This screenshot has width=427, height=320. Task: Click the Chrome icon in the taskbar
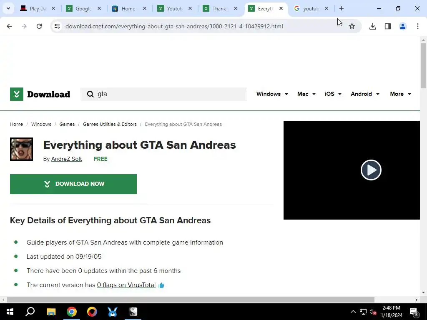72,312
